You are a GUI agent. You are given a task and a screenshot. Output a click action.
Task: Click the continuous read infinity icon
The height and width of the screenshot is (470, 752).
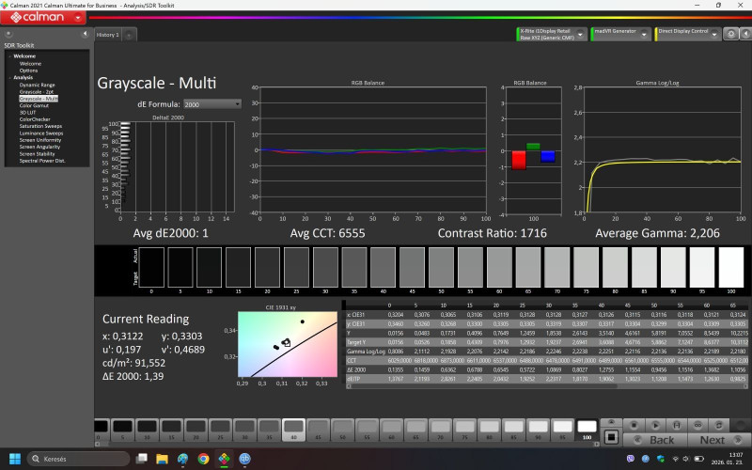click(697, 426)
